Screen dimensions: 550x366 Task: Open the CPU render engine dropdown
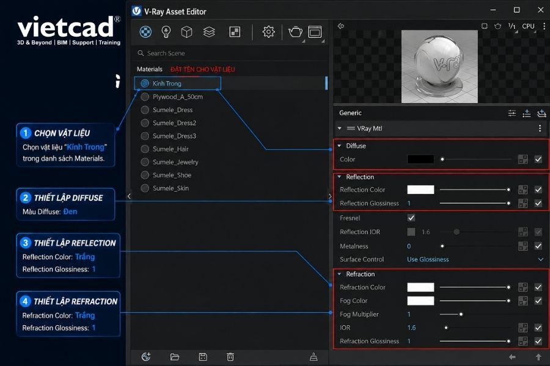point(529,26)
